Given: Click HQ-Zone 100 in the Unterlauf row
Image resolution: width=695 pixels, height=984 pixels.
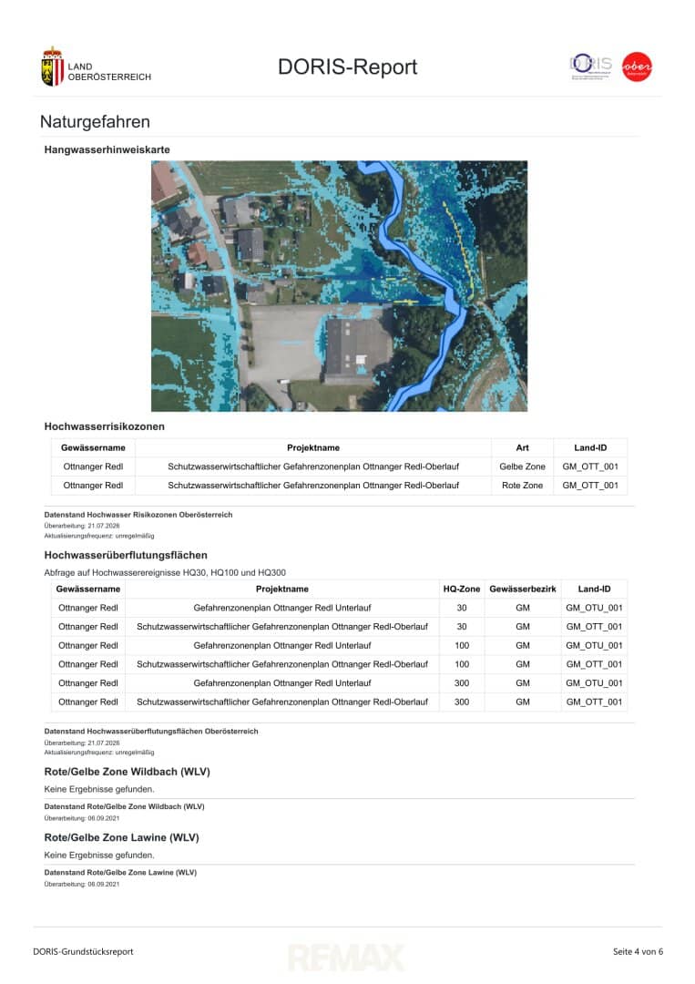Looking at the screenshot, I should point(462,645).
